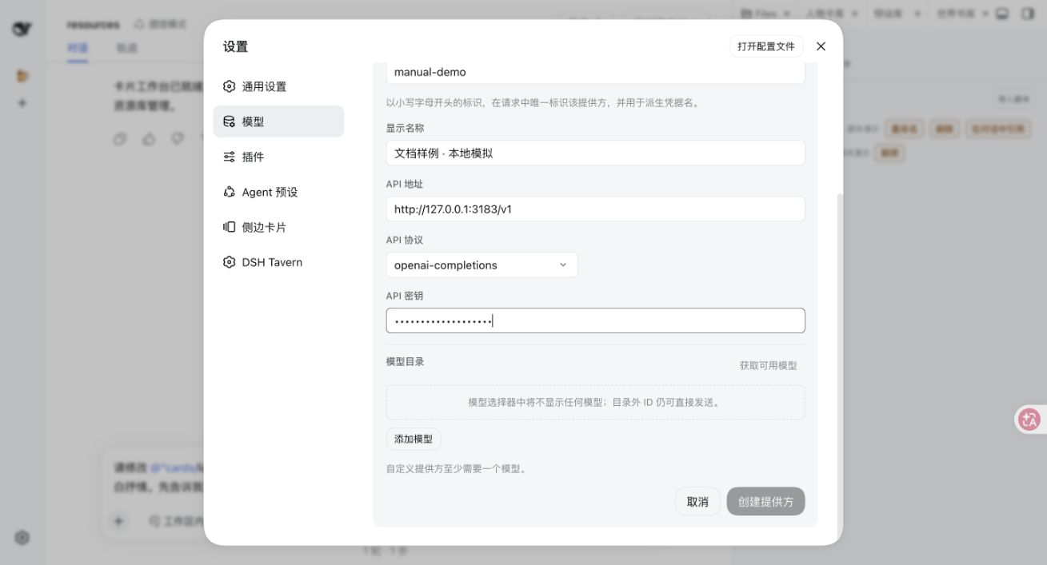1047x565 pixels.
Task: Click the 添加模型 button
Action: click(414, 439)
